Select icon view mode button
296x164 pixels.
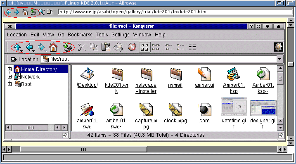[x=144, y=47]
